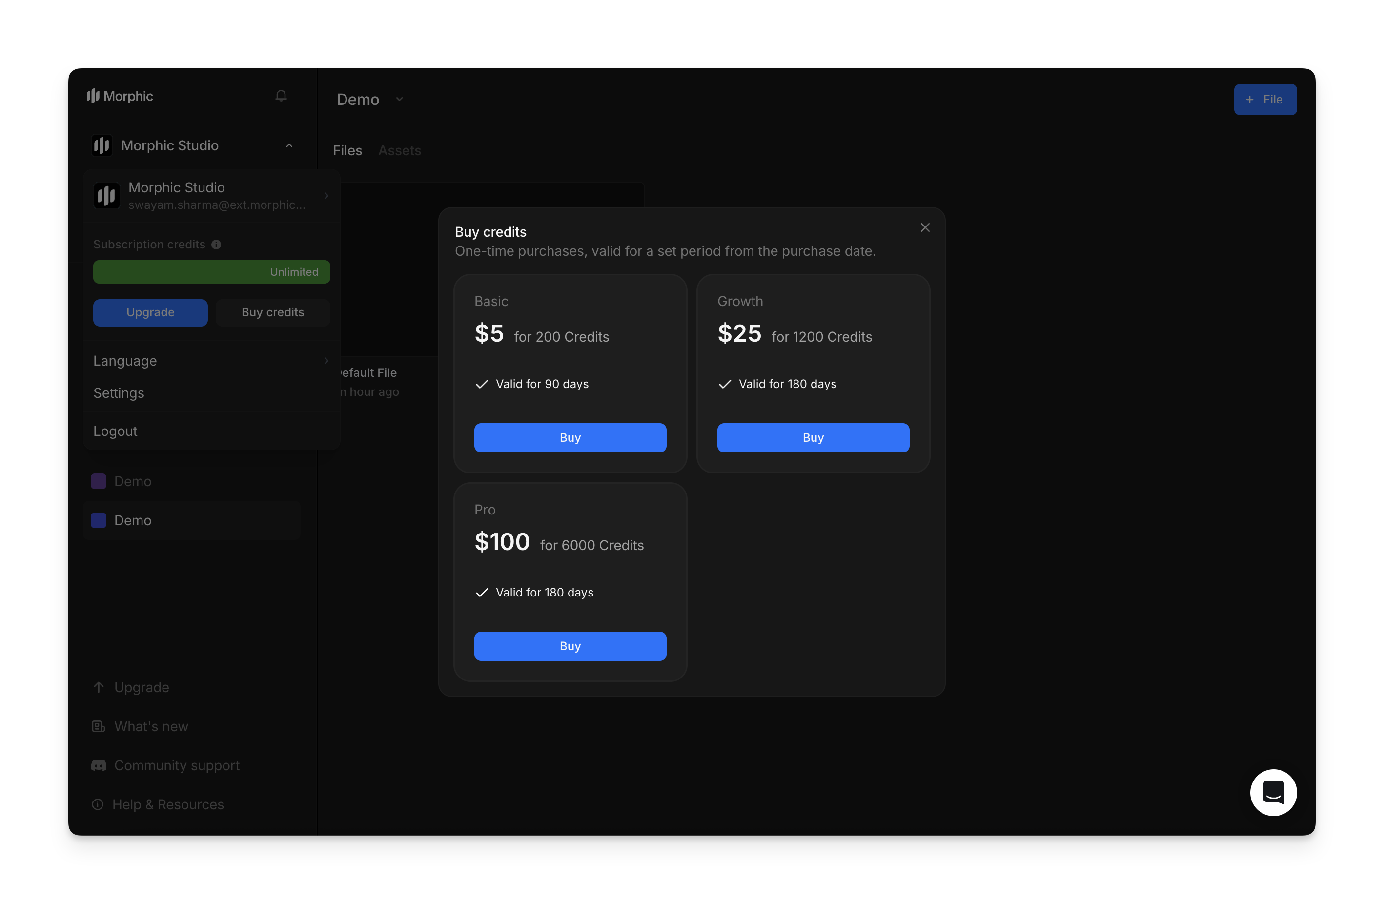Click the green Unlimited credits bar

(212, 272)
